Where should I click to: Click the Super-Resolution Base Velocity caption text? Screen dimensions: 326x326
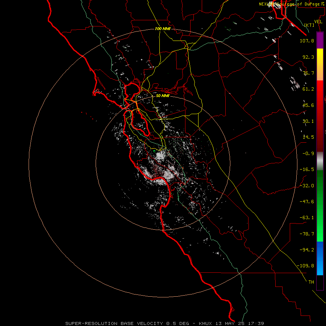(165, 323)
